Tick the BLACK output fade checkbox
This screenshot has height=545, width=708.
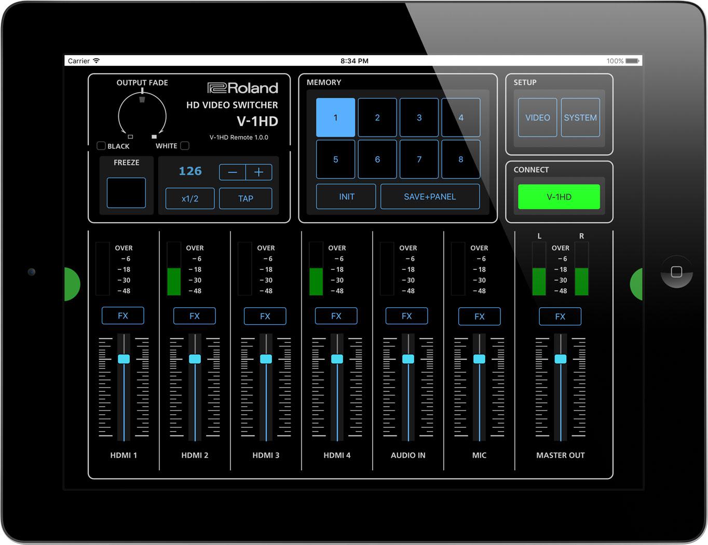(101, 146)
